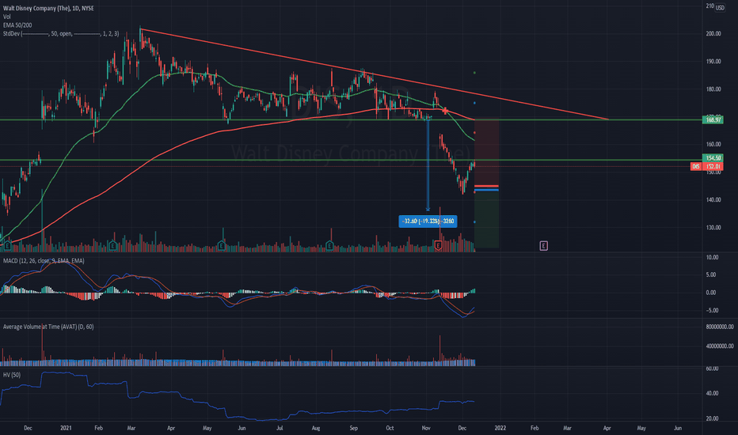This screenshot has width=738, height=435.
Task: Select the USD currency label
Action: pos(720,8)
